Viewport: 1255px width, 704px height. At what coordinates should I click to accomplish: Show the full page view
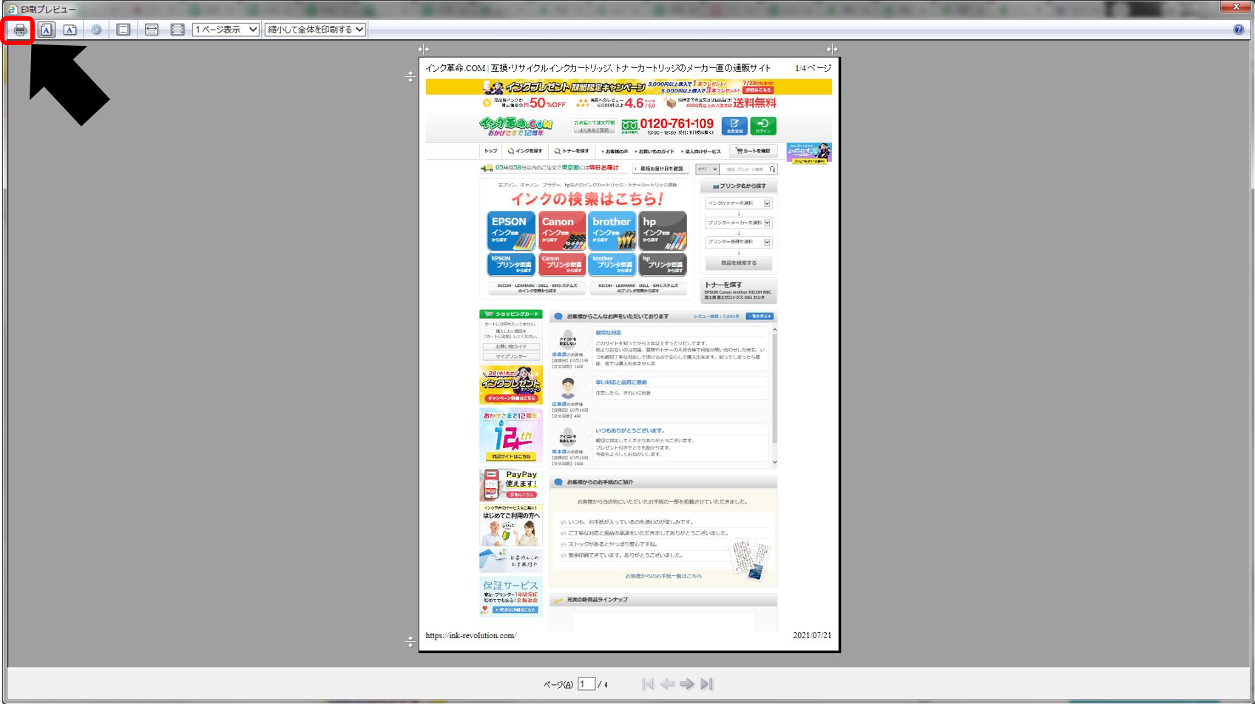177,30
